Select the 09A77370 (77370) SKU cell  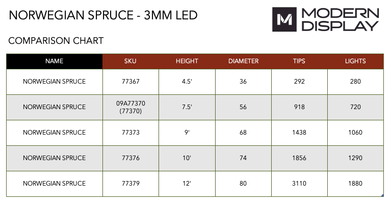(130, 107)
